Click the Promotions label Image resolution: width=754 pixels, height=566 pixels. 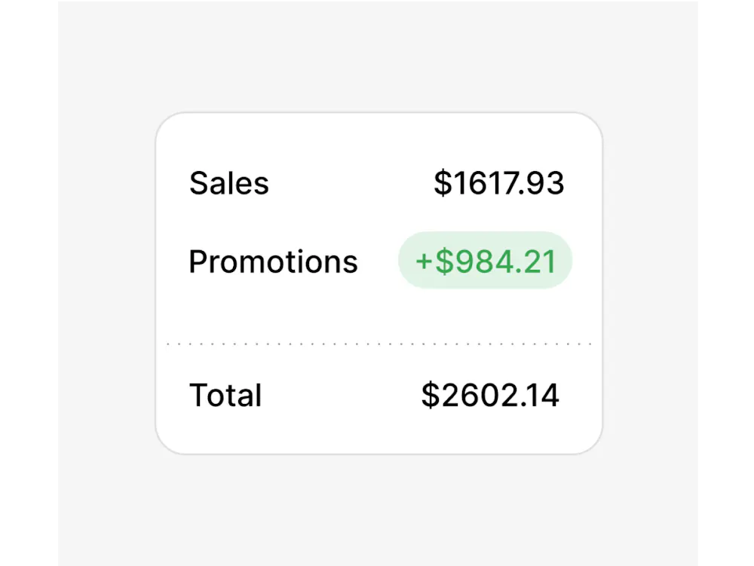273,262
